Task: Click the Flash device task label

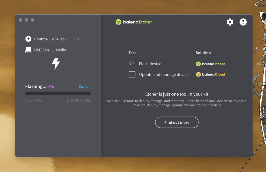Action: coord(150,64)
